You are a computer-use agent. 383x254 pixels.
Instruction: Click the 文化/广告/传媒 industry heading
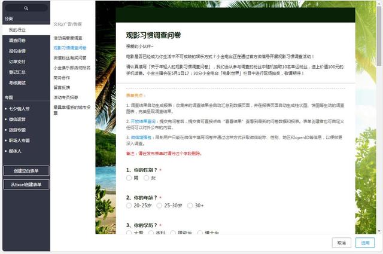point(68,24)
